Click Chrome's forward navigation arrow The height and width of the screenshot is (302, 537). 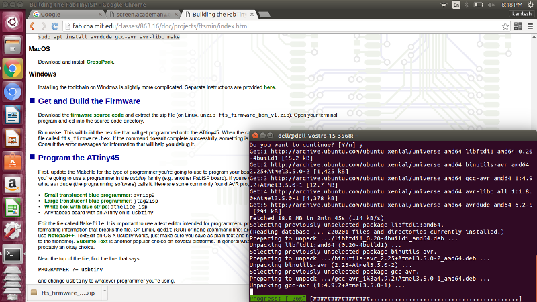pos(44,26)
